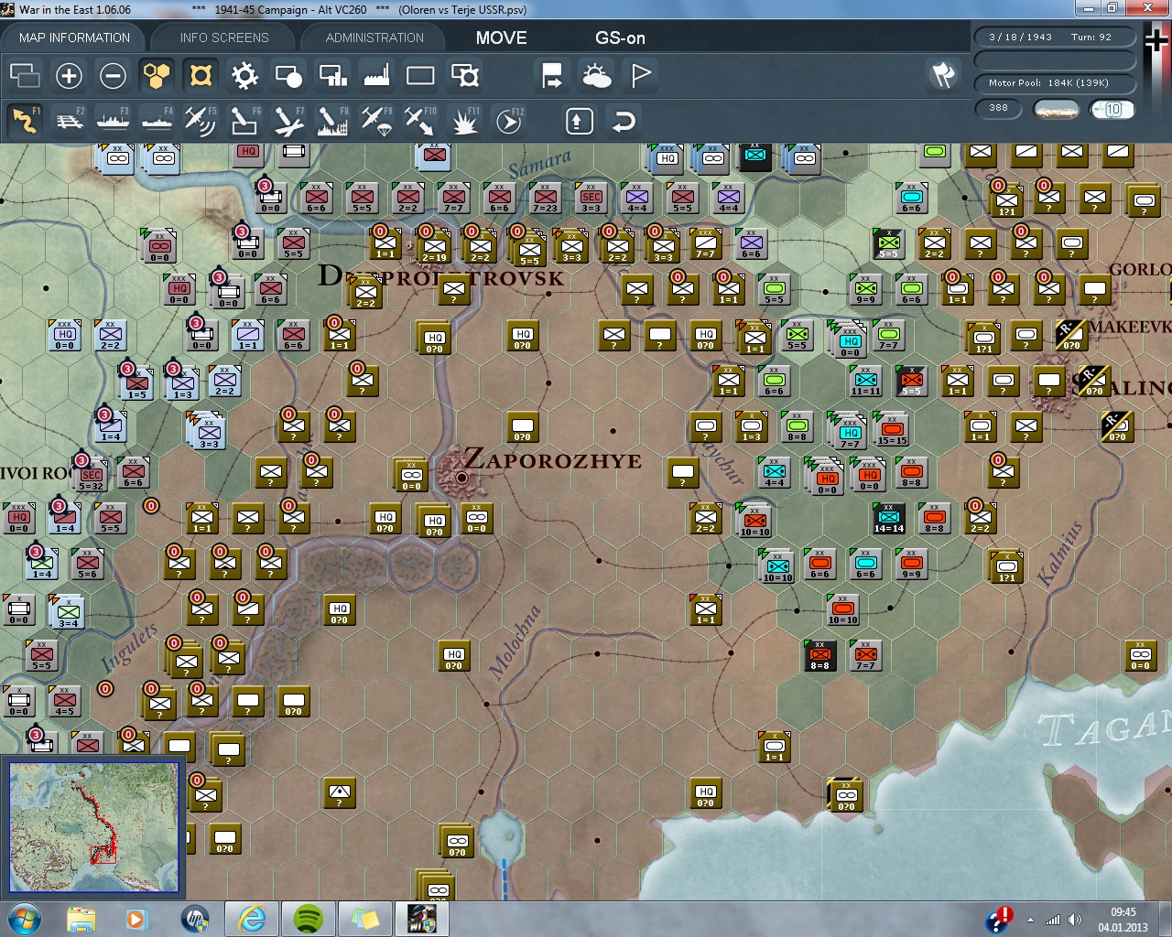
Task: Click the Zaporozhye city hex
Action: pyautogui.click(x=461, y=476)
